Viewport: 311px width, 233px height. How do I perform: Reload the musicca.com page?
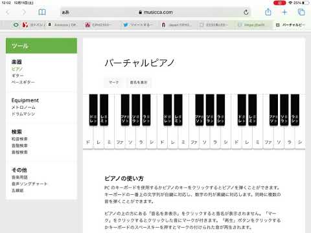point(246,12)
